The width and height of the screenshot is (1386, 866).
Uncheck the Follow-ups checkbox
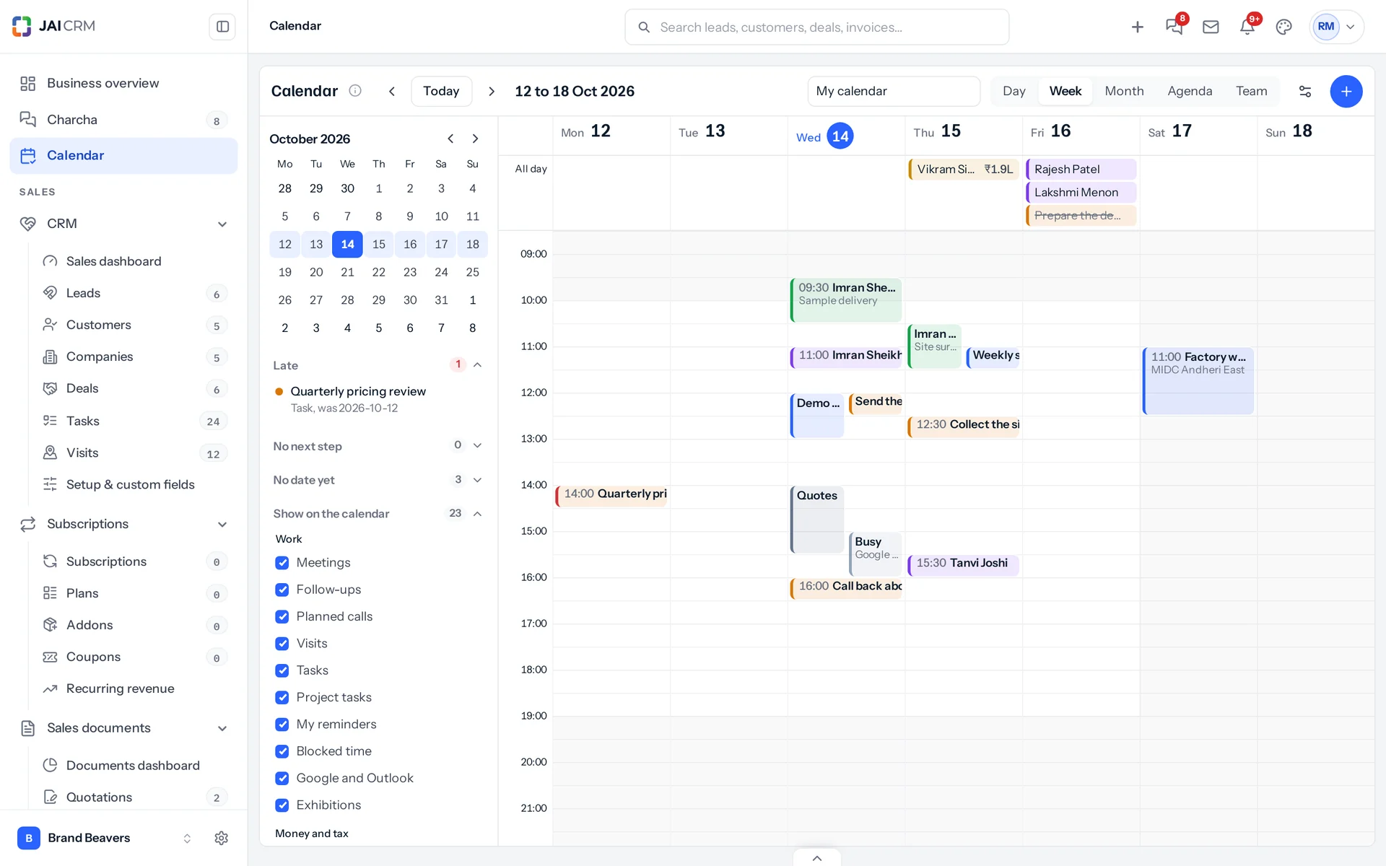coord(282,590)
